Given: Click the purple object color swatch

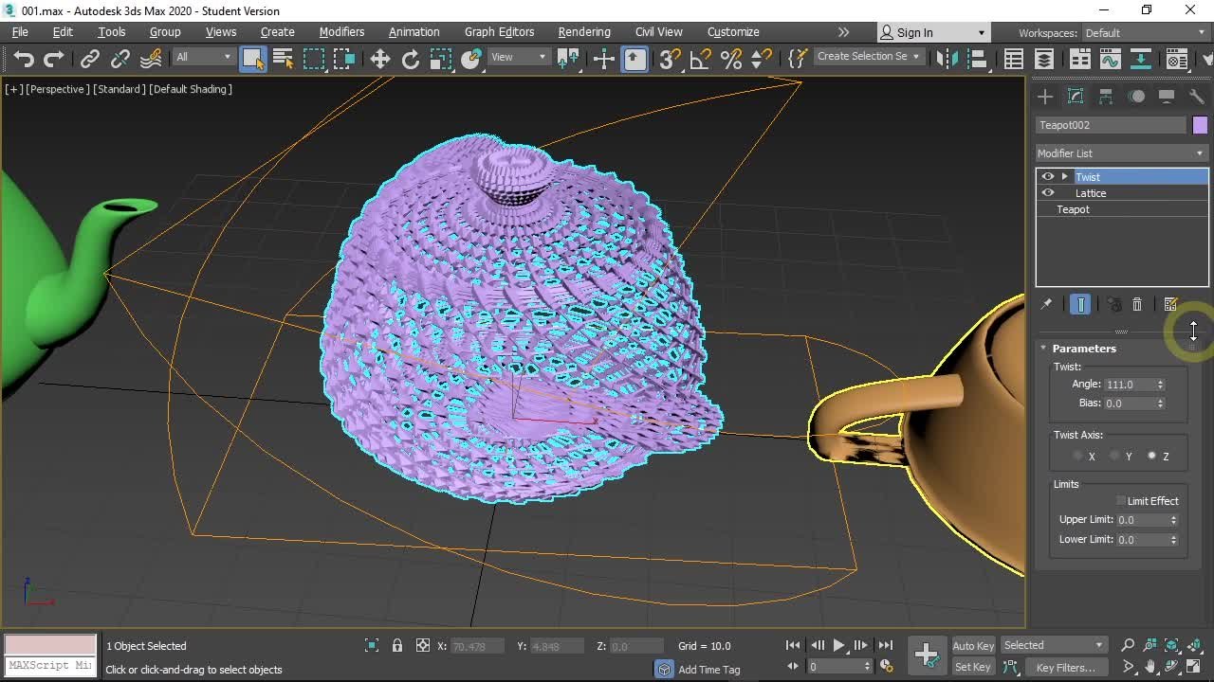Looking at the screenshot, I should (1200, 125).
